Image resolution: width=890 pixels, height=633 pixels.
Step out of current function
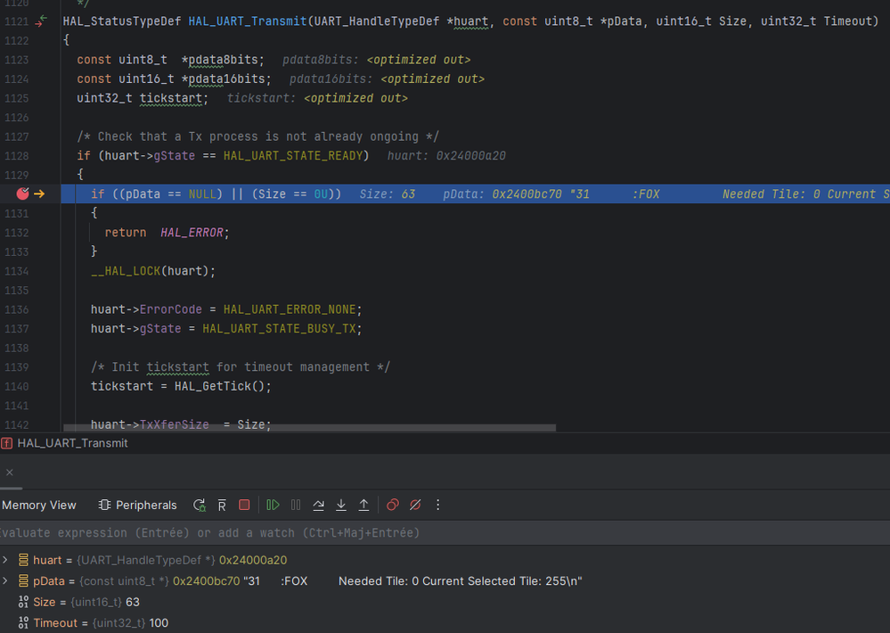point(363,505)
